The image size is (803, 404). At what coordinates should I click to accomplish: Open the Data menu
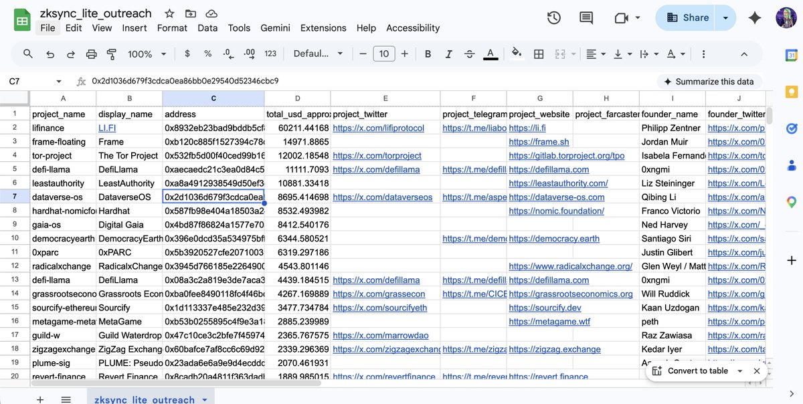207,28
